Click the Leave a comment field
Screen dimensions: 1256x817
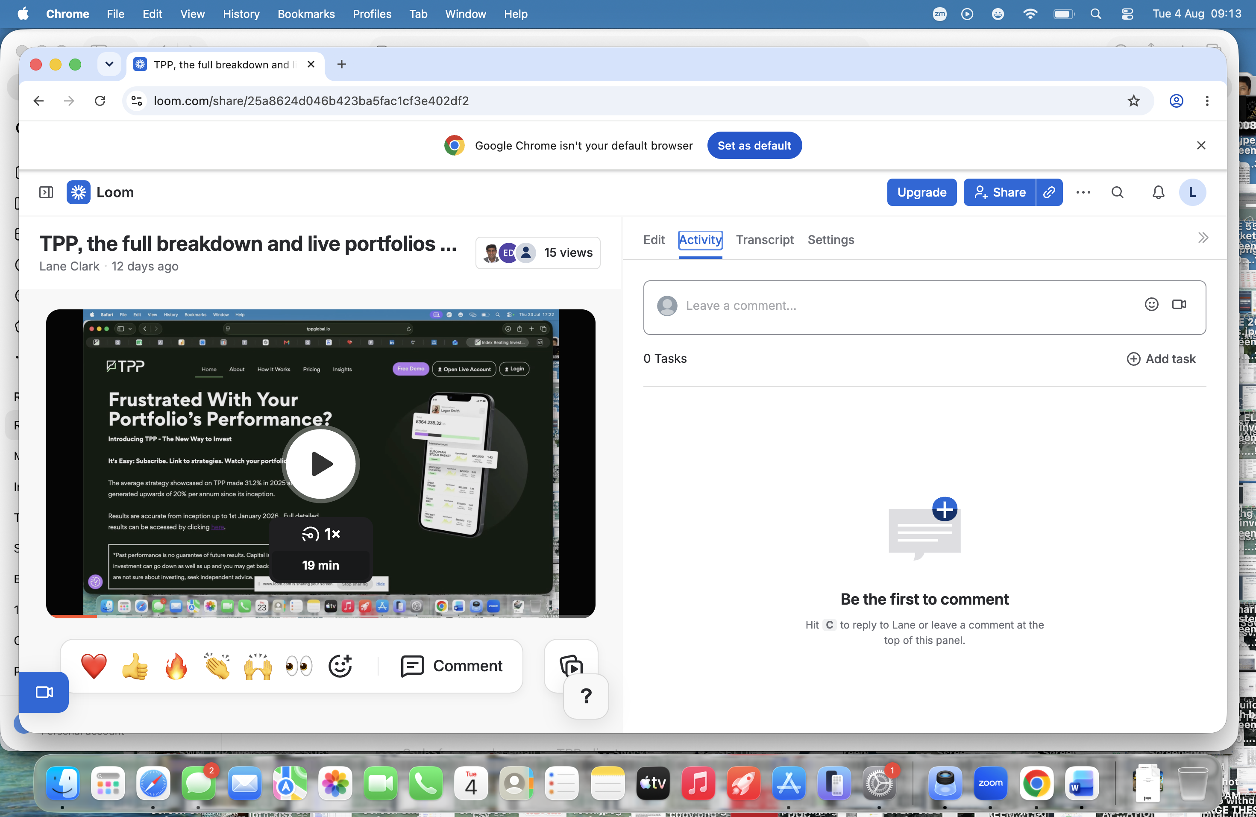(924, 307)
